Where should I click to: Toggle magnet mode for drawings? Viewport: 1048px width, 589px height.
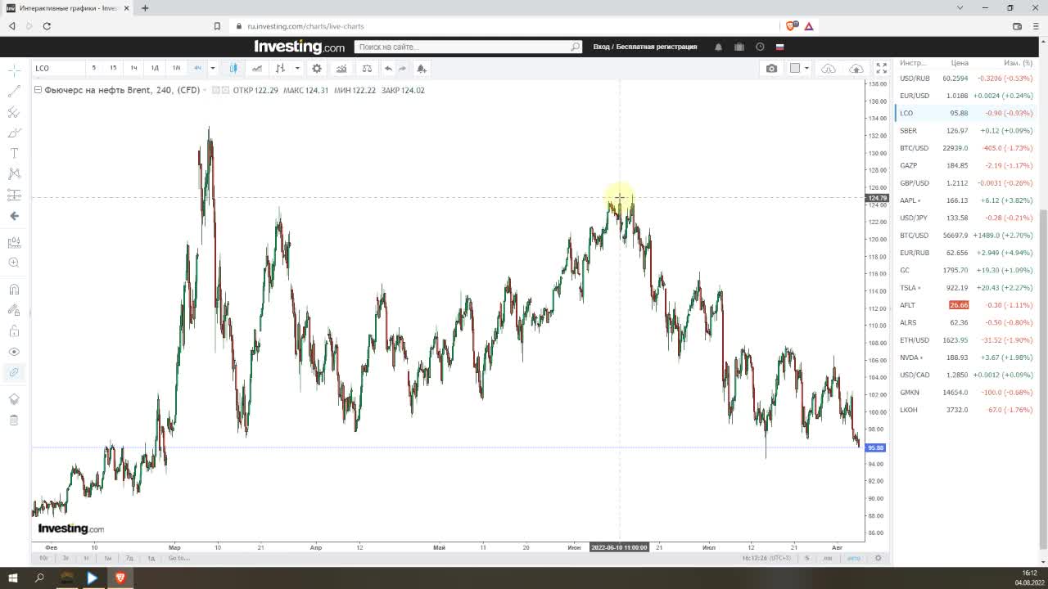click(14, 290)
